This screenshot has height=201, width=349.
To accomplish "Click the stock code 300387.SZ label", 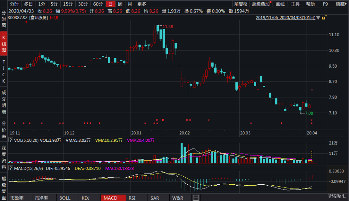I will click(17, 17).
